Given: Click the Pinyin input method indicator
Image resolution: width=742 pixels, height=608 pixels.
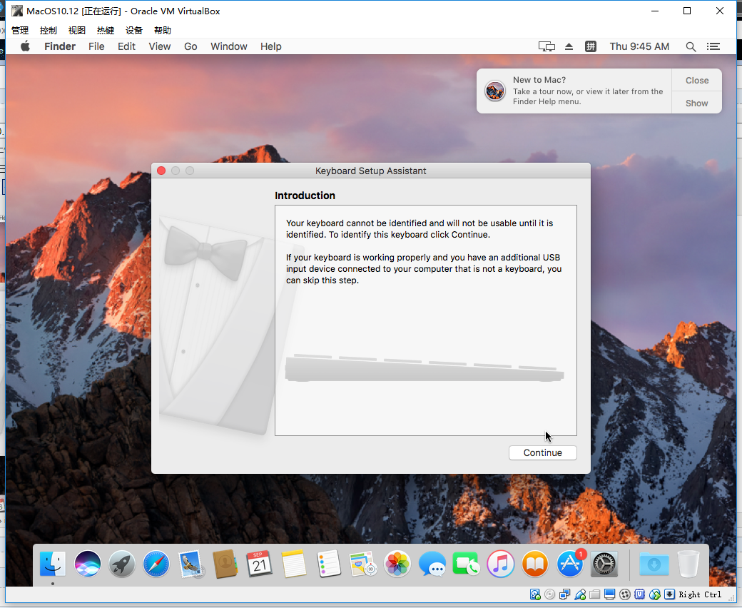Looking at the screenshot, I should tap(591, 46).
